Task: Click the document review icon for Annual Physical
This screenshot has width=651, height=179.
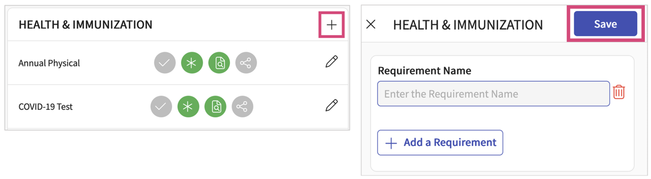Action: point(219,63)
